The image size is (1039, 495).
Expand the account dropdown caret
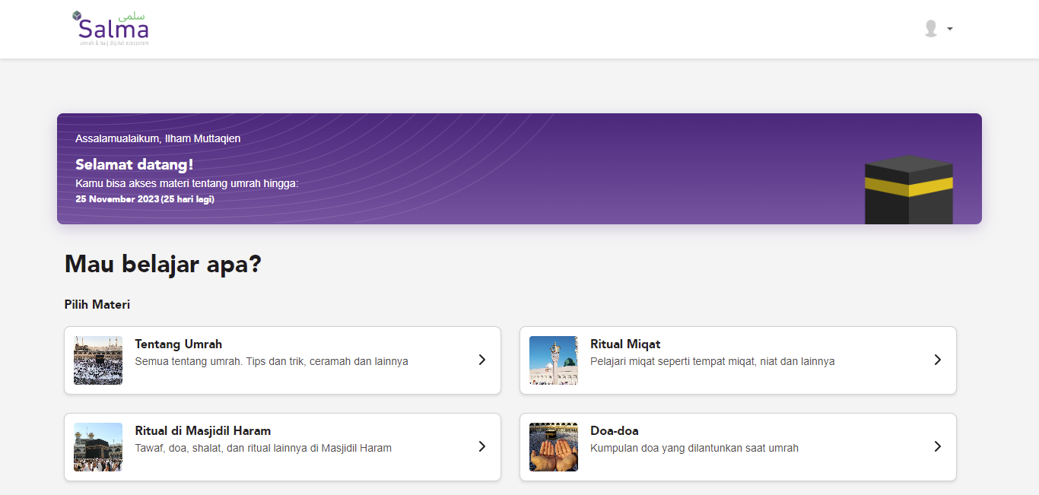pos(950,29)
